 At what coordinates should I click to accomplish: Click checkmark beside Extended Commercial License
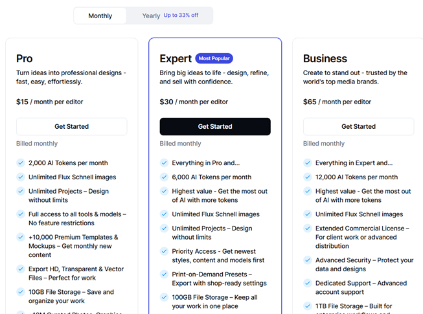tap(308, 229)
